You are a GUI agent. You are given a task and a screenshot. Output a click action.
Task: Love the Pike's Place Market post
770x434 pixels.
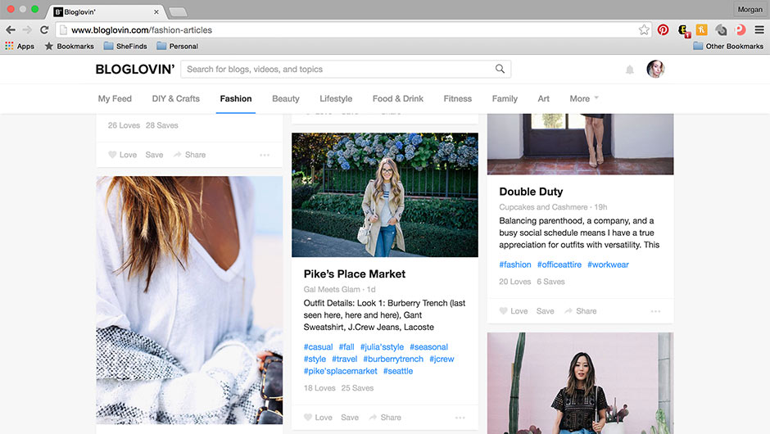tap(318, 418)
